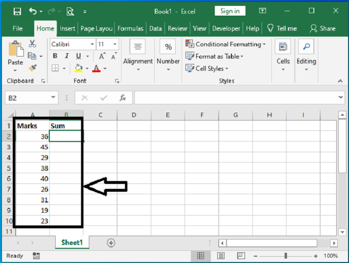Select column D header

[134, 115]
